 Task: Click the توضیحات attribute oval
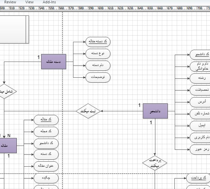pyautogui.click(x=98, y=77)
